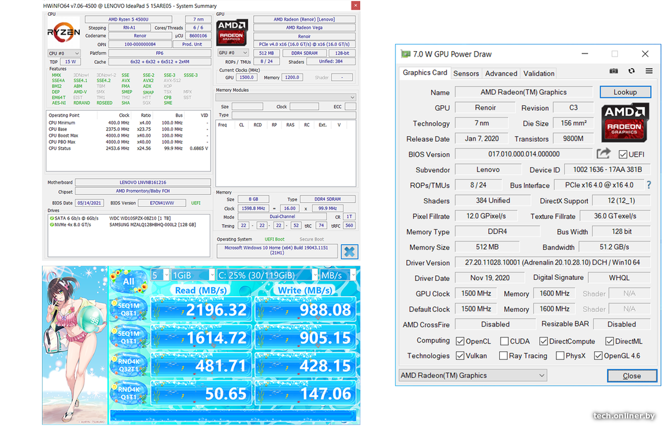Open the Advanced tab

(x=501, y=73)
